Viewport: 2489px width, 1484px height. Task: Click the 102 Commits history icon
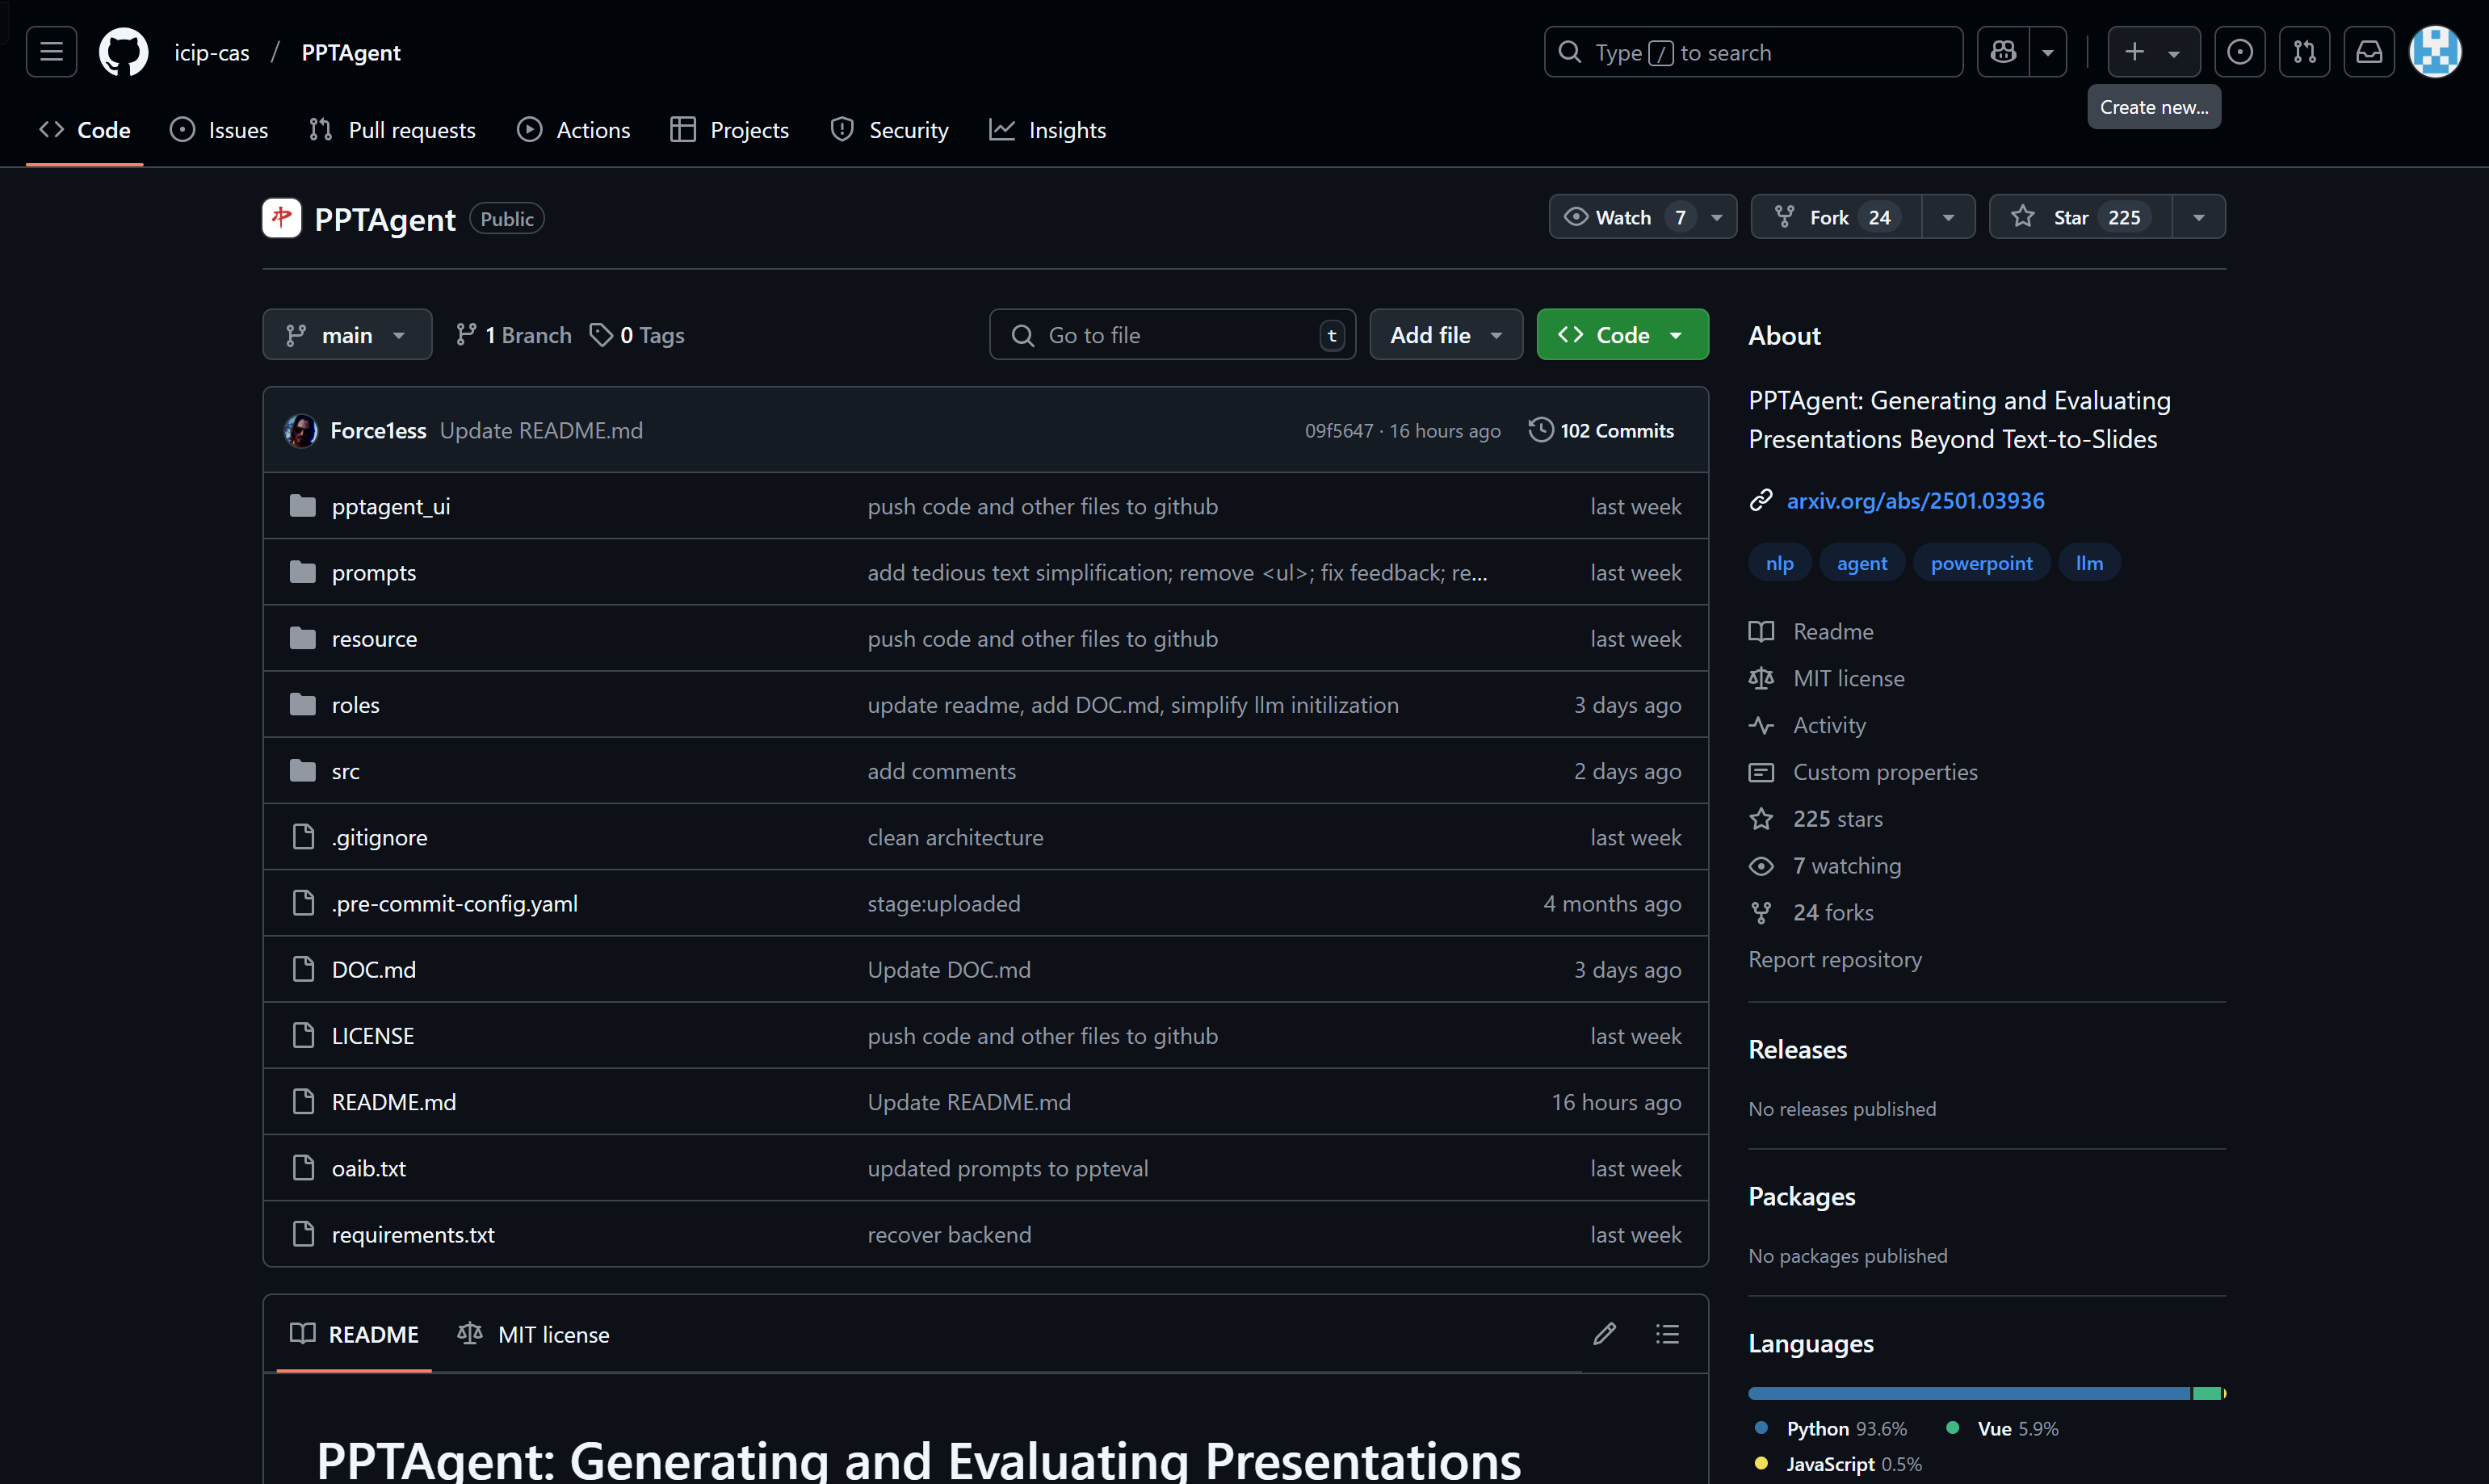[x=1541, y=430]
